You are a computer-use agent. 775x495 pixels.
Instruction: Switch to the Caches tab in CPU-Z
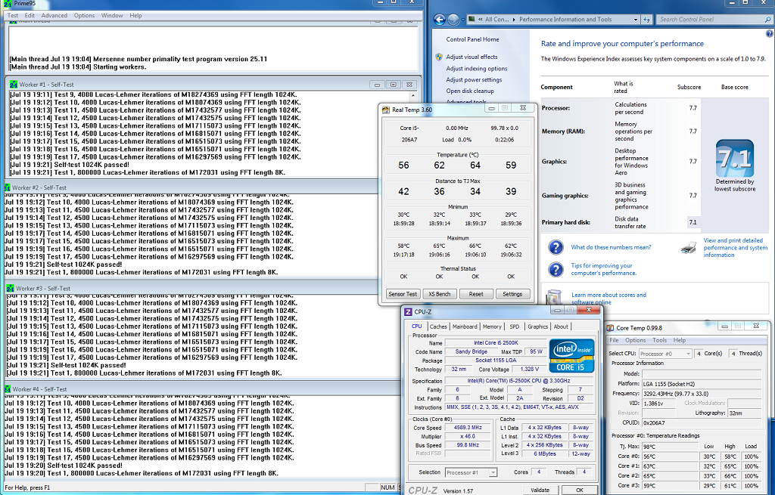(438, 326)
